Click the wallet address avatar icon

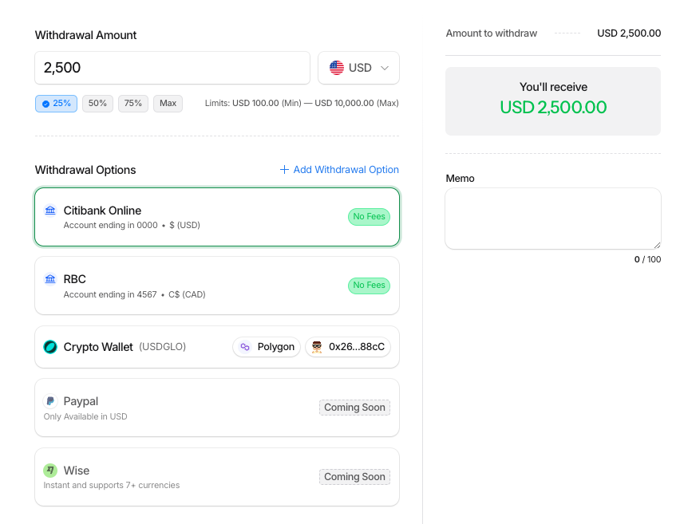(318, 347)
